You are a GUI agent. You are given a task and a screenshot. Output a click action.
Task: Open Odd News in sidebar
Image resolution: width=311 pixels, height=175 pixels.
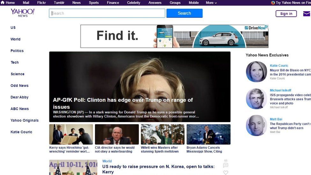19,85
